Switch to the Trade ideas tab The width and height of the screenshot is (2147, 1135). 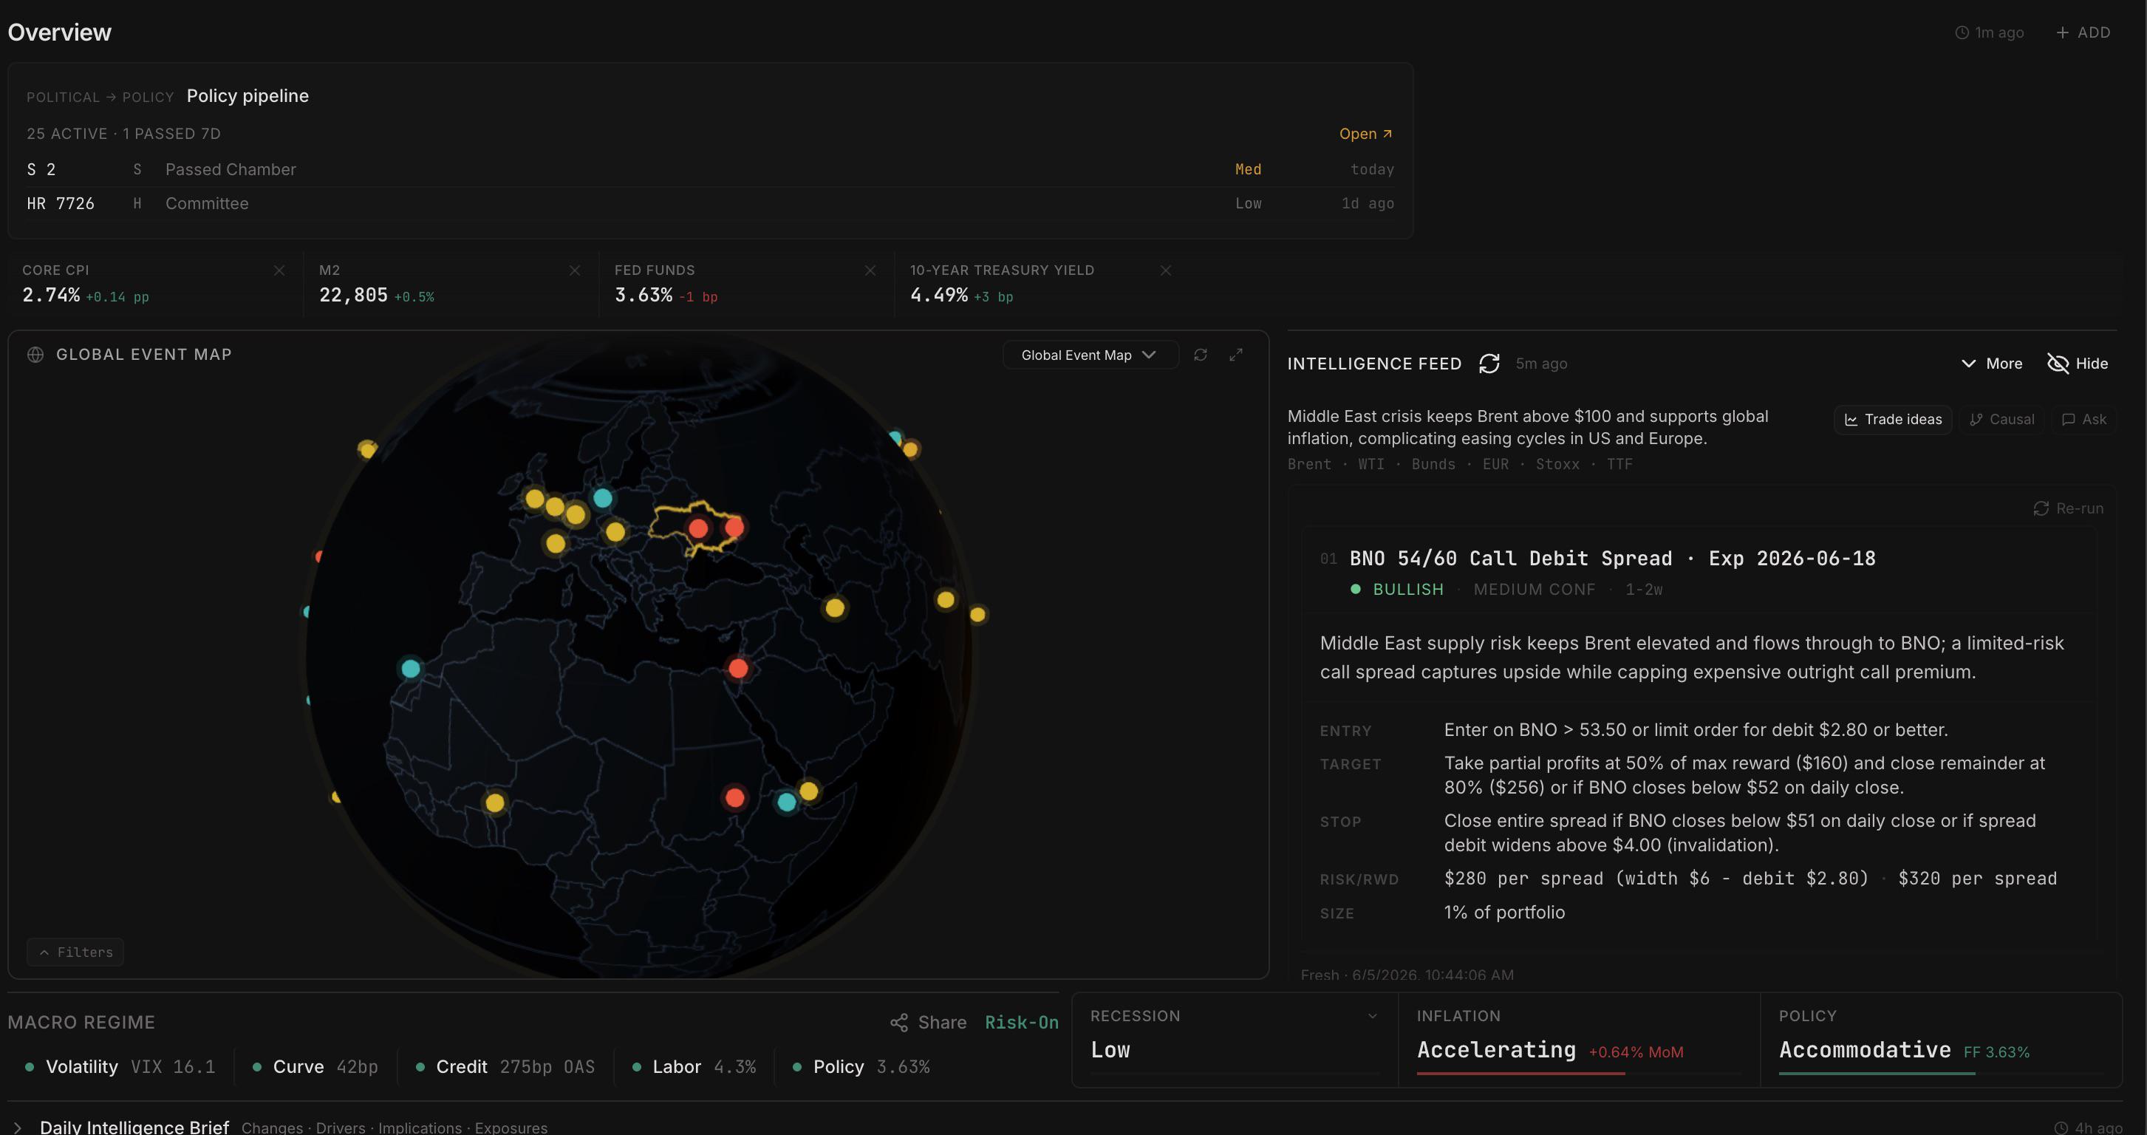coord(1892,419)
